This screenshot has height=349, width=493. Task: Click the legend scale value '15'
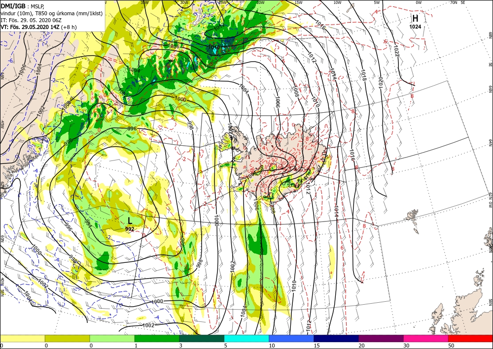click(x=317, y=346)
